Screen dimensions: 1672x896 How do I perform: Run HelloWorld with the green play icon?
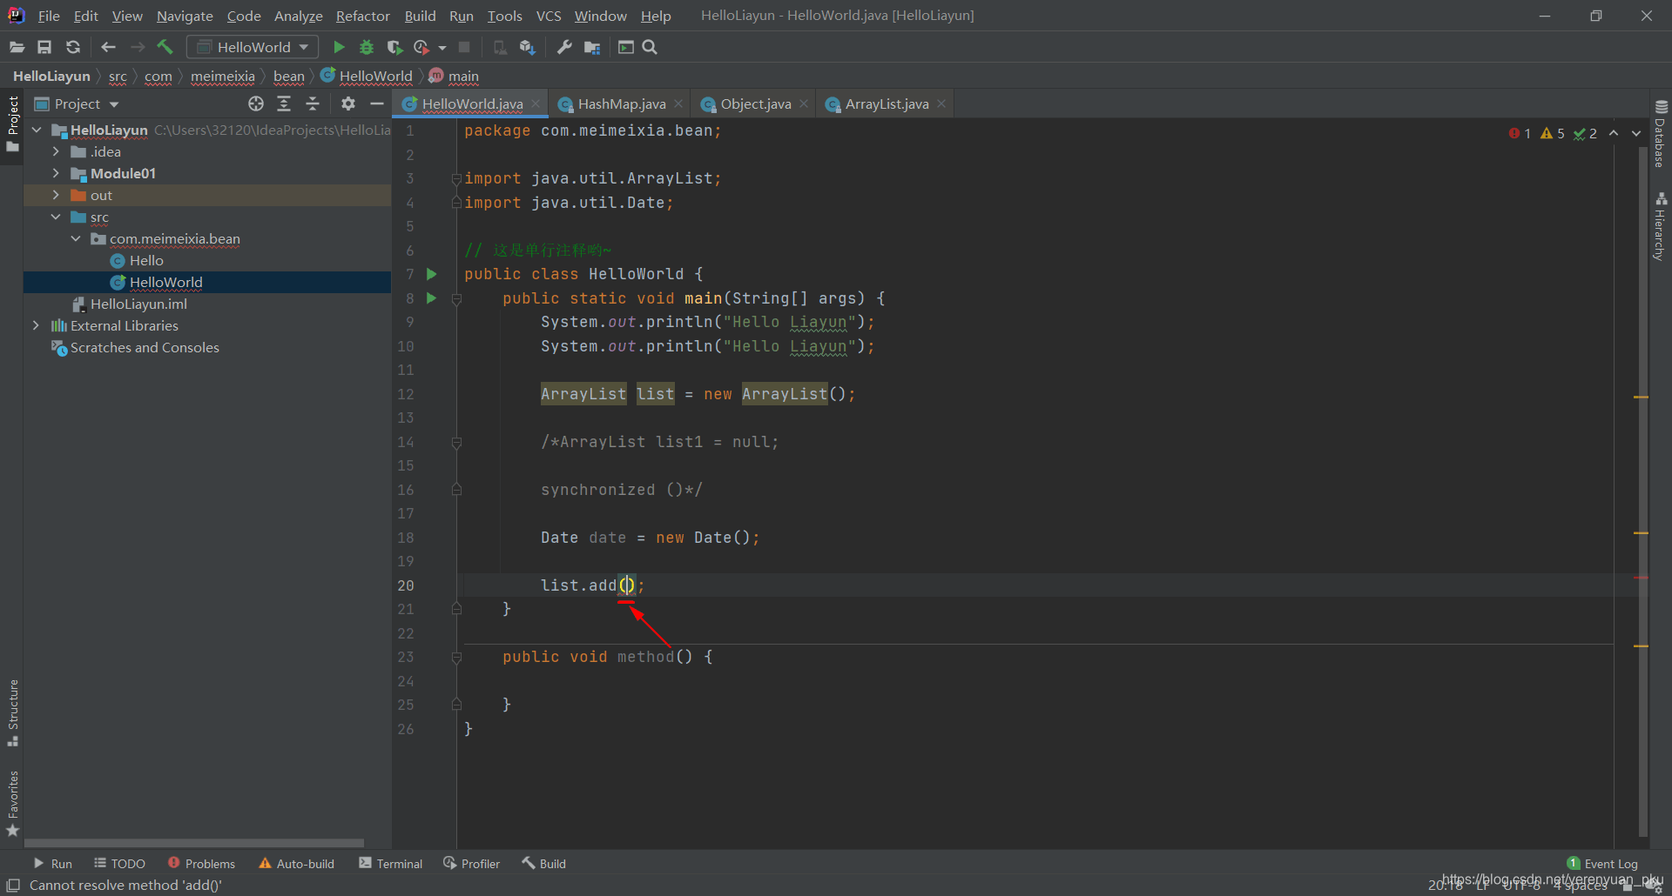pos(339,47)
